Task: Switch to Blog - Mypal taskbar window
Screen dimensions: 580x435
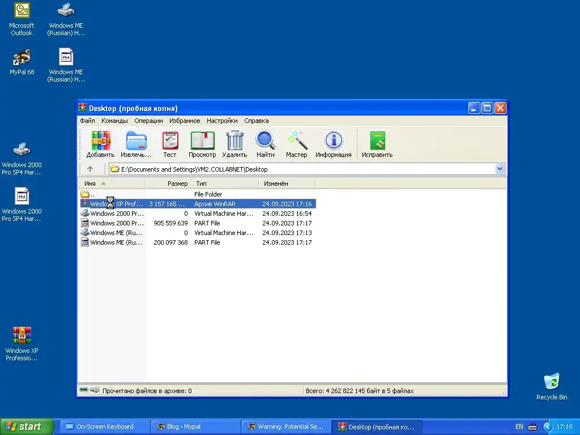Action: click(195, 427)
